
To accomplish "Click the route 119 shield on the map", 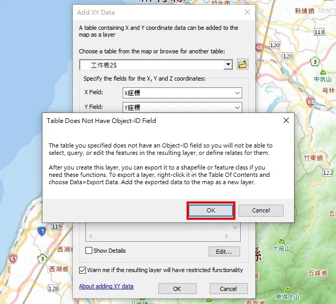I will pos(57,227).
